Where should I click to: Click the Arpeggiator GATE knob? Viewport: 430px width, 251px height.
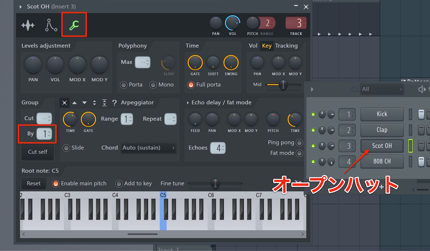pyautogui.click(x=88, y=119)
